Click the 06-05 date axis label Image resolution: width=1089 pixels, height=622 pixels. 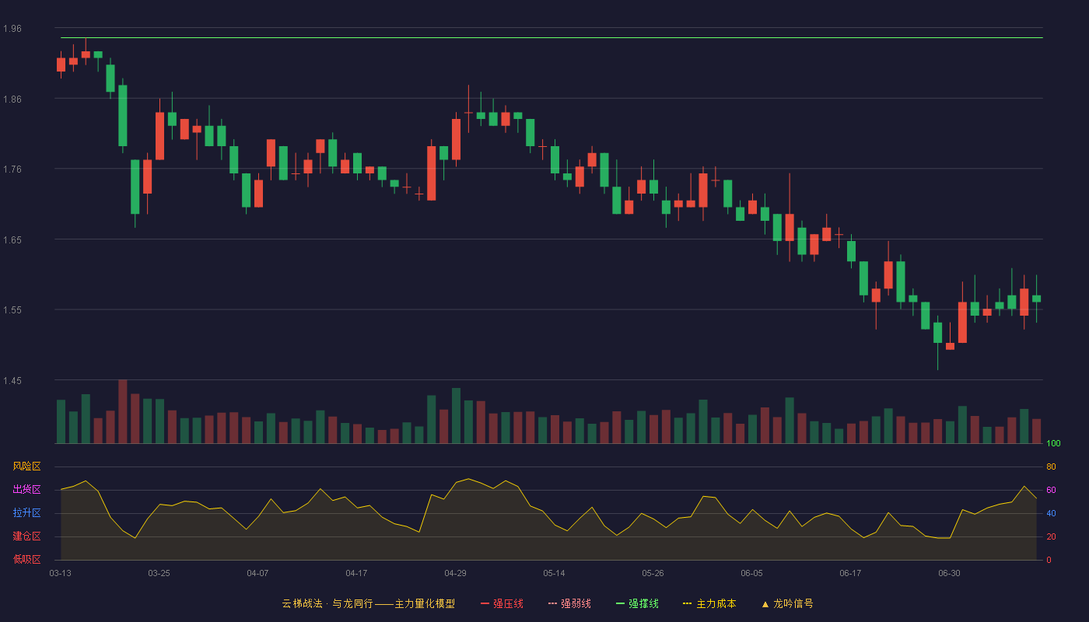click(x=751, y=573)
